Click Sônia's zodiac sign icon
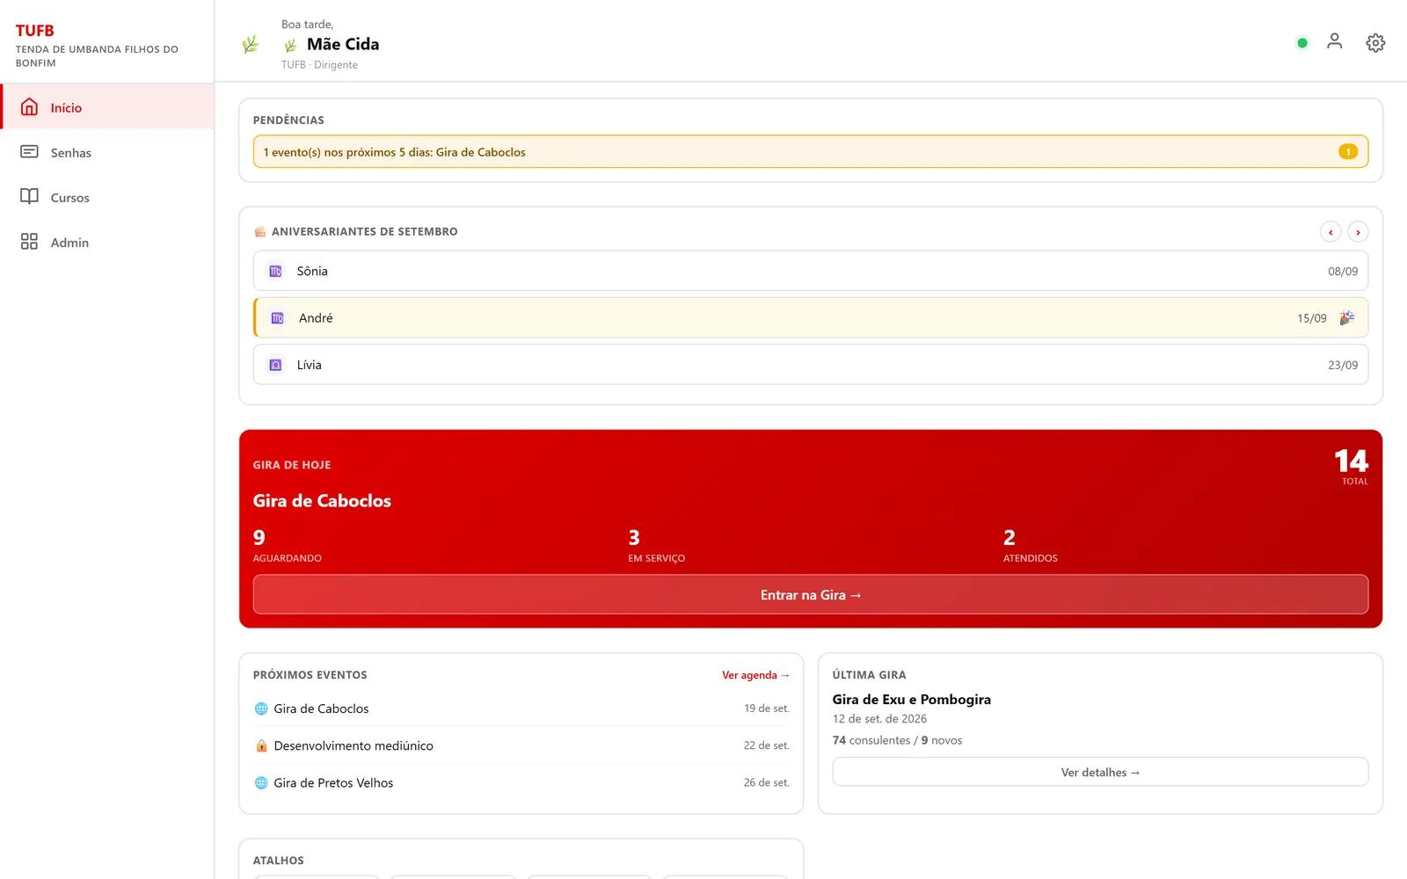 click(275, 272)
